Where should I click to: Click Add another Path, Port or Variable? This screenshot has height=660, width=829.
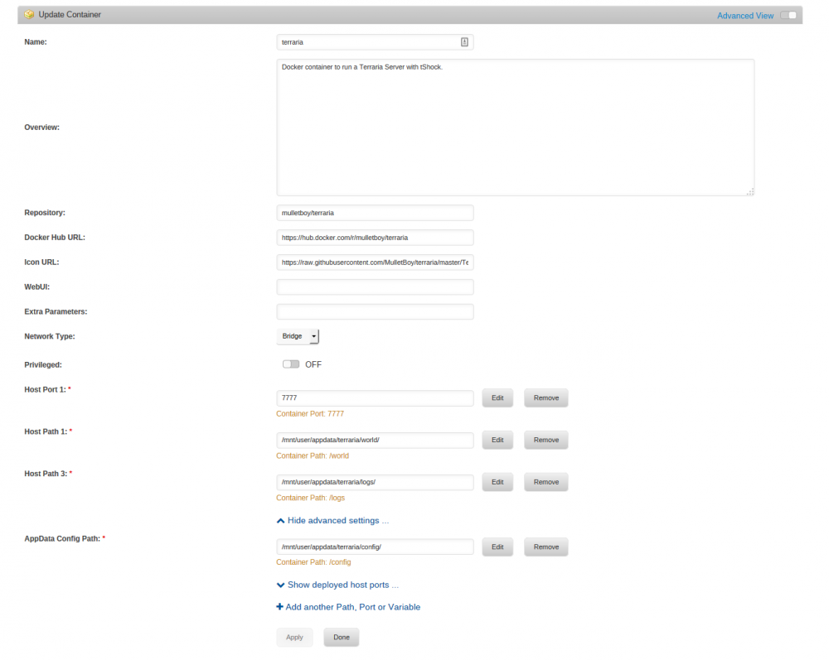[x=348, y=607]
